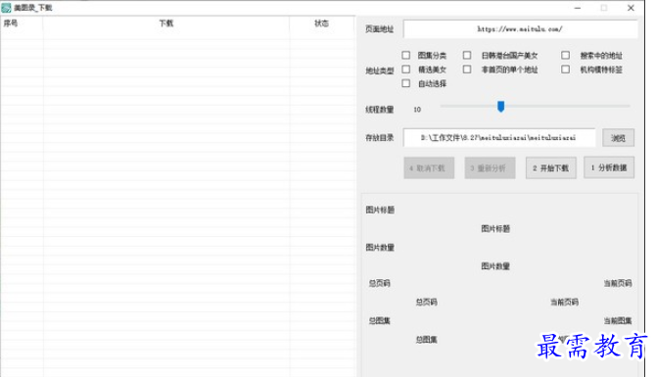This screenshot has height=377, width=656.
Task: Click the 4 取消下载 button
Action: click(x=429, y=168)
